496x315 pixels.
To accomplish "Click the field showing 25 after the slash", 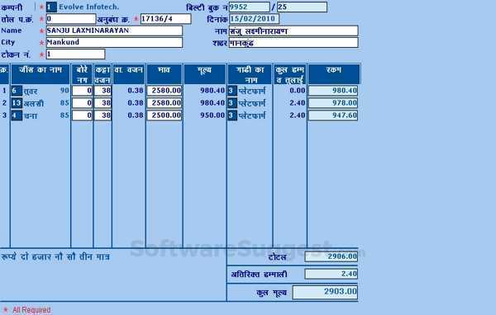I will pos(302,7).
